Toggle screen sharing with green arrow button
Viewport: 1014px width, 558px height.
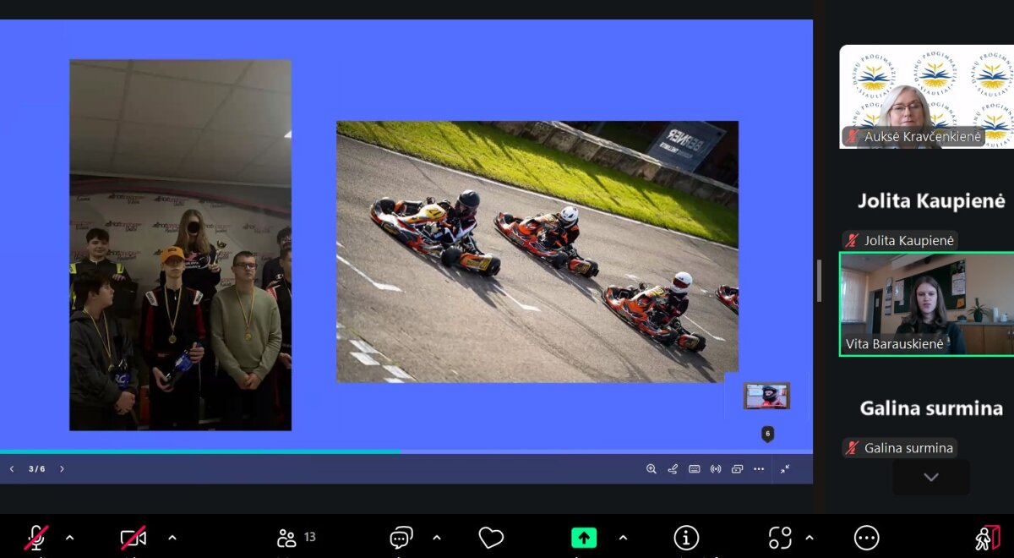583,538
